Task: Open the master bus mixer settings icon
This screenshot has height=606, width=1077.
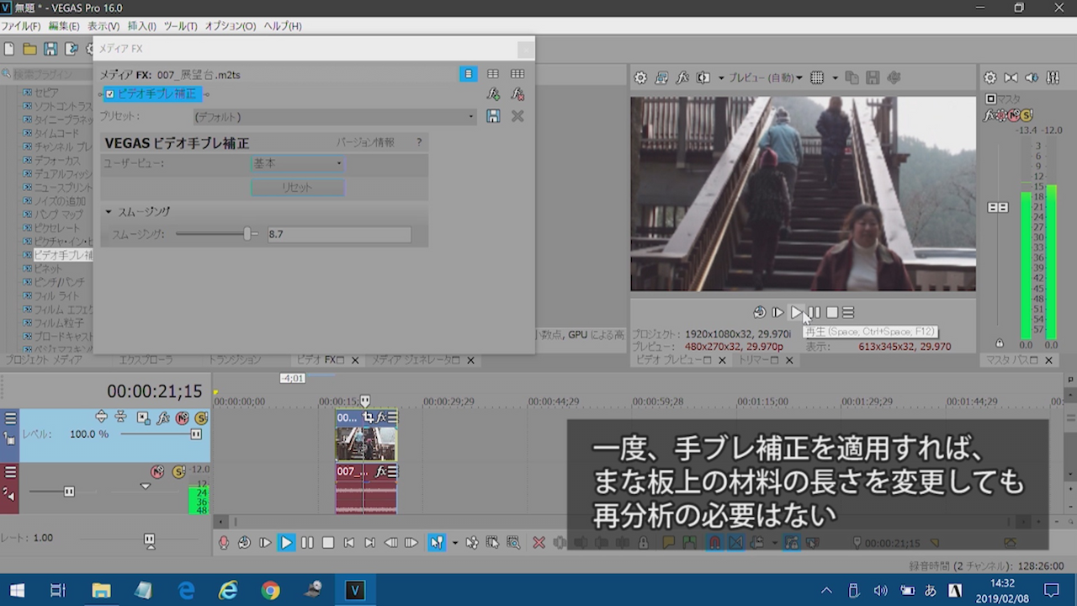Action: (989, 77)
